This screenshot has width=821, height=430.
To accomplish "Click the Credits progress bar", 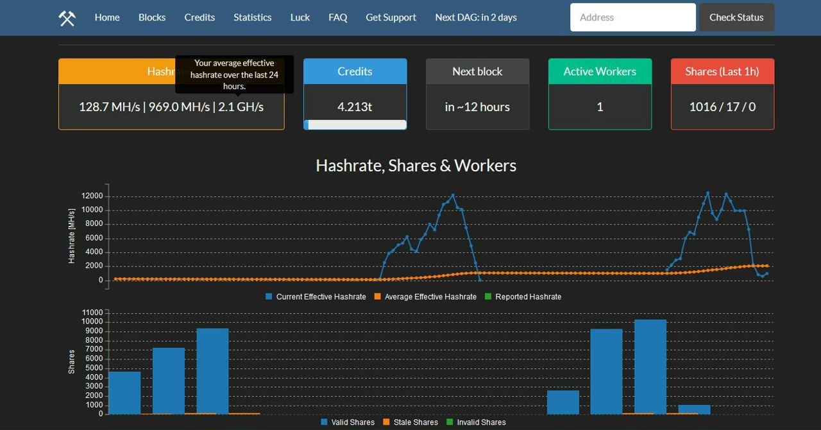I will [355, 125].
